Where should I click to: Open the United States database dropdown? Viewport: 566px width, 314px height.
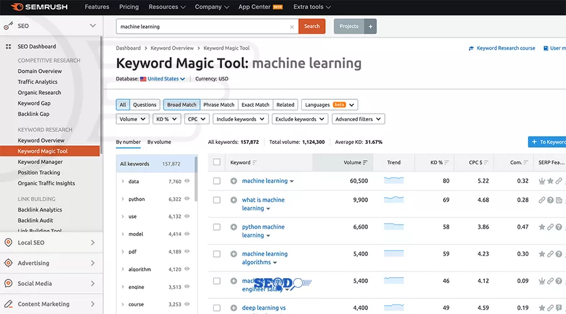click(x=166, y=79)
